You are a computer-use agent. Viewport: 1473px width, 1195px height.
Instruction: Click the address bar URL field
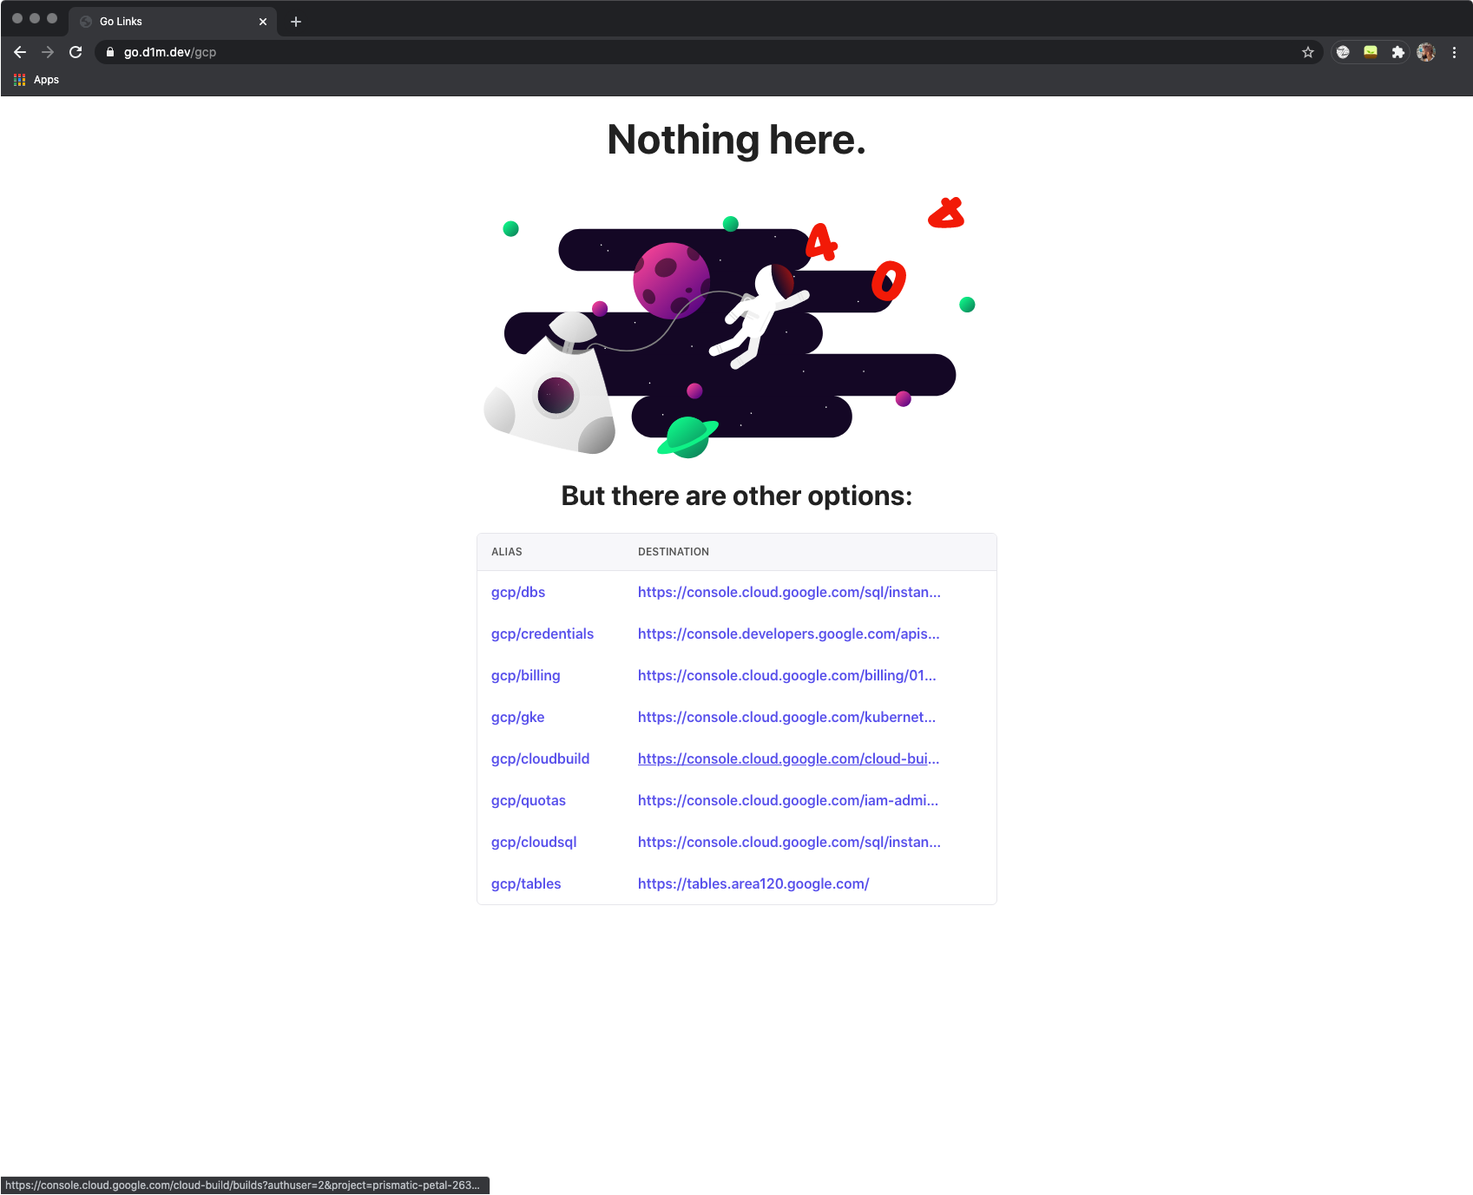[694, 52]
